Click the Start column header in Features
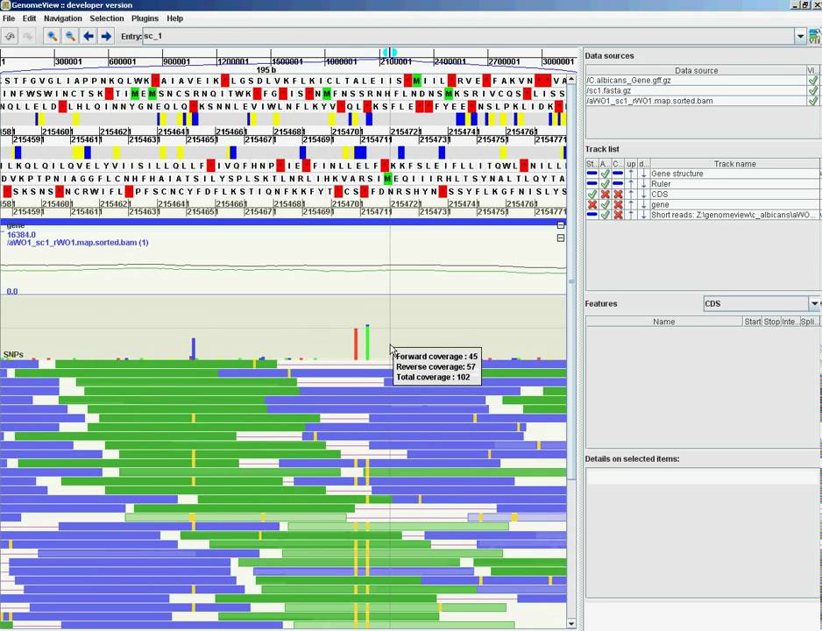The image size is (822, 631). point(752,322)
